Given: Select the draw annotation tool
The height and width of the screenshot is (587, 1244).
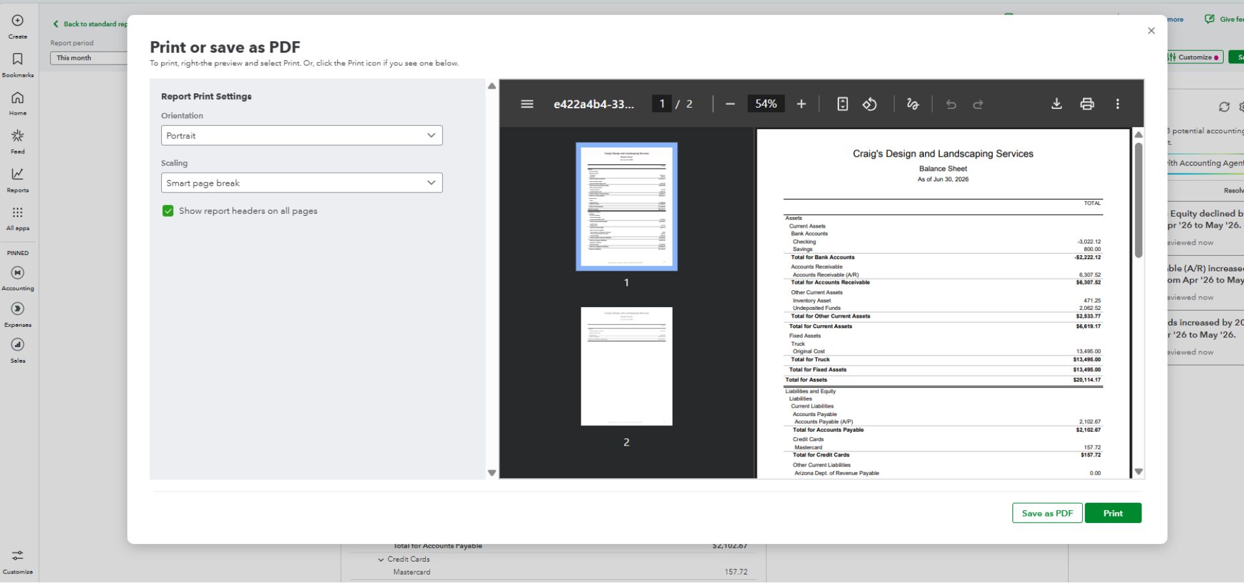Looking at the screenshot, I should point(913,104).
